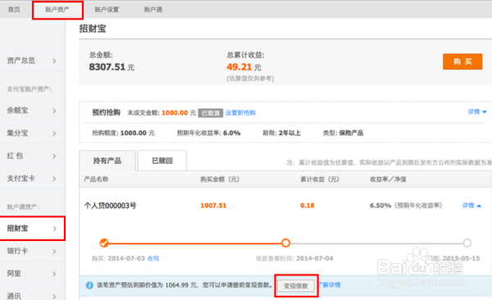Viewport: 492px width, 300px height.
Task: Click 购买金额（元） column header
Action: click(220, 180)
